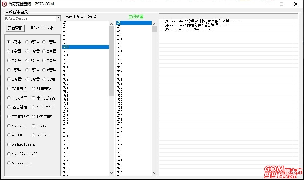Choose the SetClientBuff radio option

click(x=22, y=154)
